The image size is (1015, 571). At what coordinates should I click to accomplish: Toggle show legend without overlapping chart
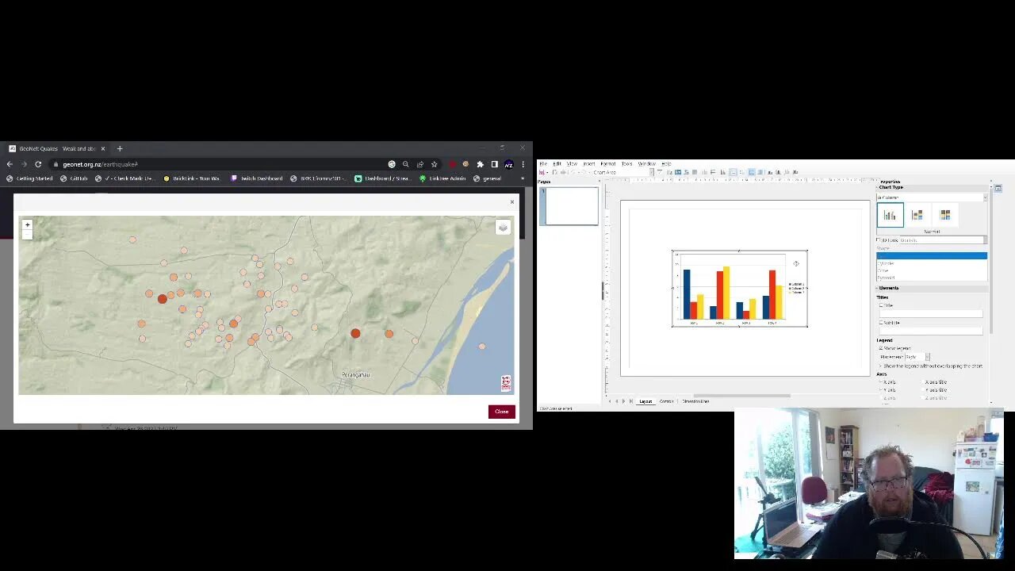(x=881, y=366)
